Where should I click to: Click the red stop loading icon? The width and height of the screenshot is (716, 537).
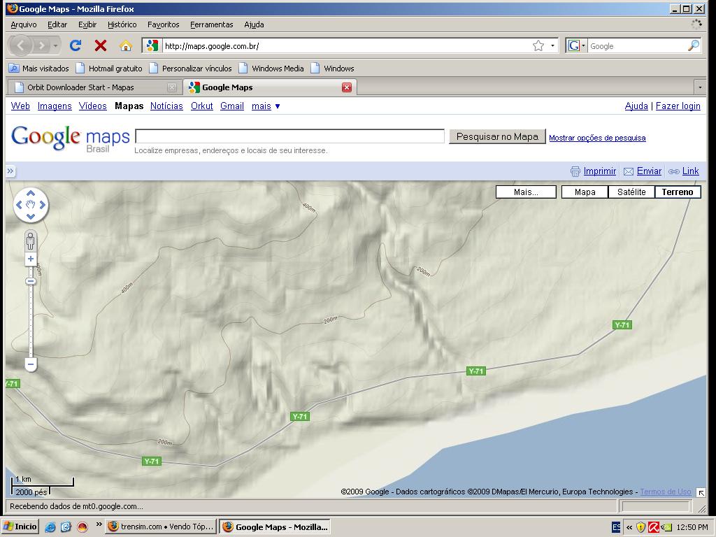[101, 45]
